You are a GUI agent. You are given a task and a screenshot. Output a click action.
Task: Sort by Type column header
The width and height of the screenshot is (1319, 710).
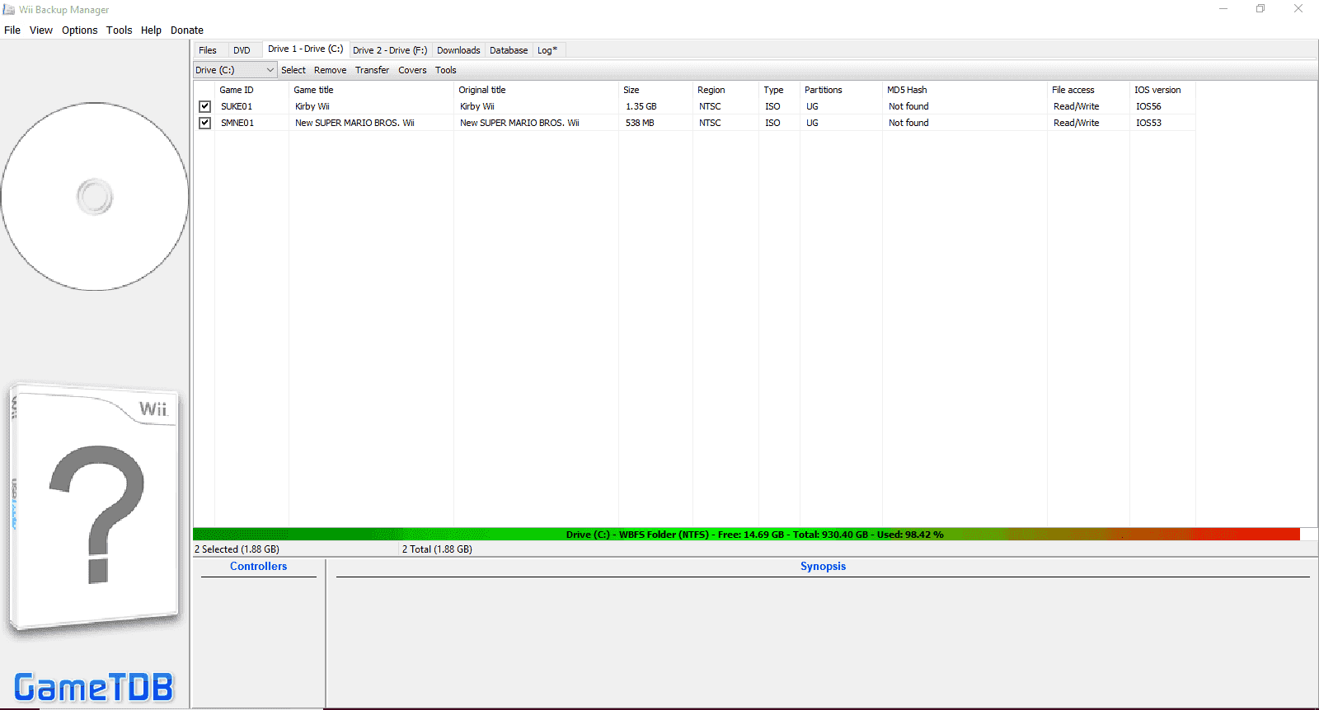coord(779,90)
